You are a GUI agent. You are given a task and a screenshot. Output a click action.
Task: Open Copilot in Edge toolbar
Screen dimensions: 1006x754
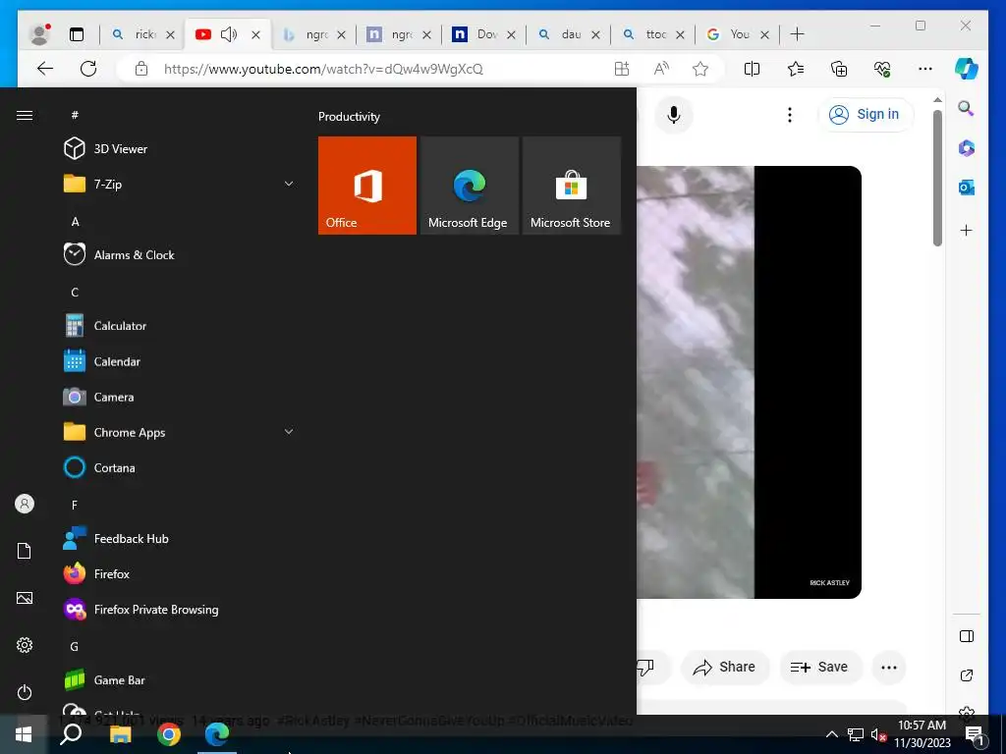(967, 69)
